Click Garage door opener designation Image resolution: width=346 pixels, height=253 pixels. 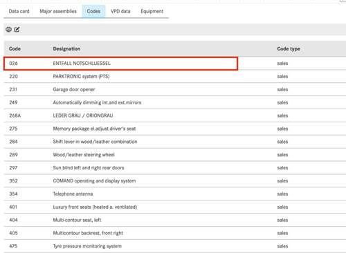[74, 89]
